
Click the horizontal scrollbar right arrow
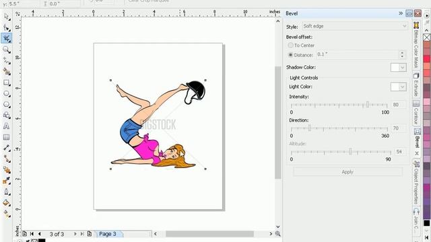pos(271,234)
